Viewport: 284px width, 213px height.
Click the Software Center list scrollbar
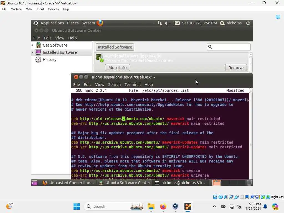251,63
